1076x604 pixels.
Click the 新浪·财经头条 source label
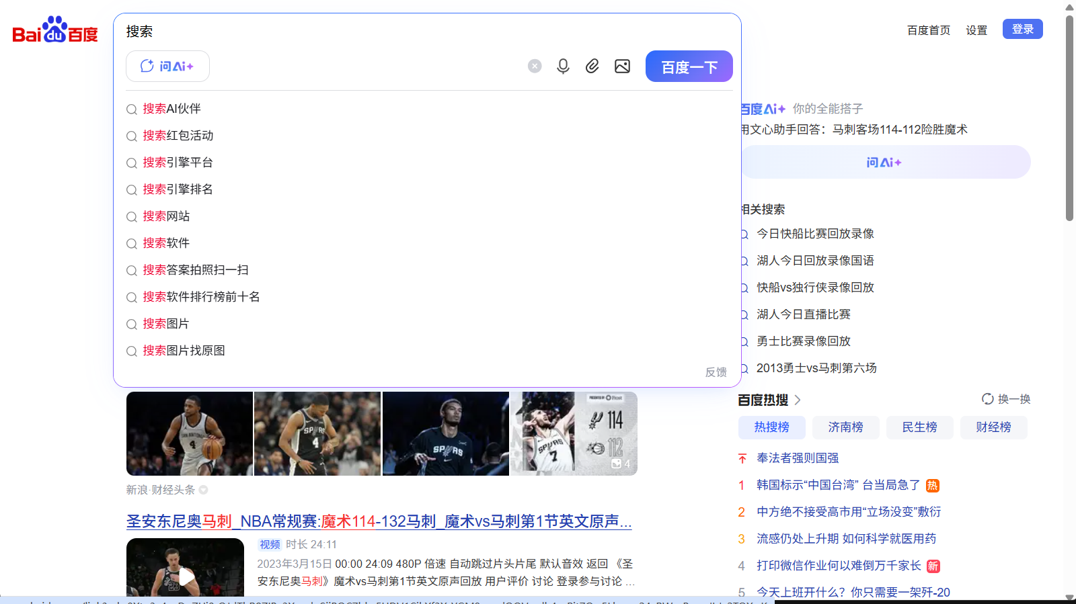click(x=161, y=490)
